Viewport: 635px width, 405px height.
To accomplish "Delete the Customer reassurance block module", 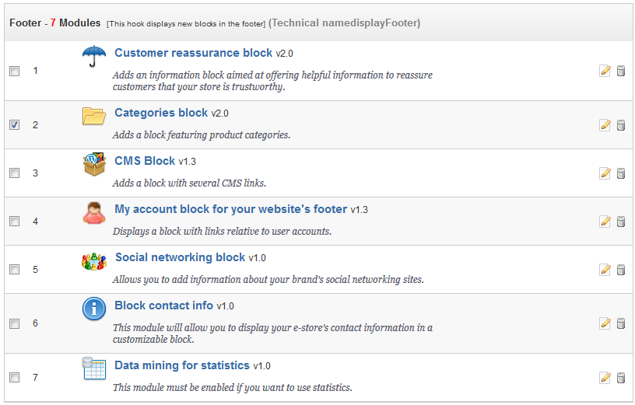I will (x=621, y=71).
